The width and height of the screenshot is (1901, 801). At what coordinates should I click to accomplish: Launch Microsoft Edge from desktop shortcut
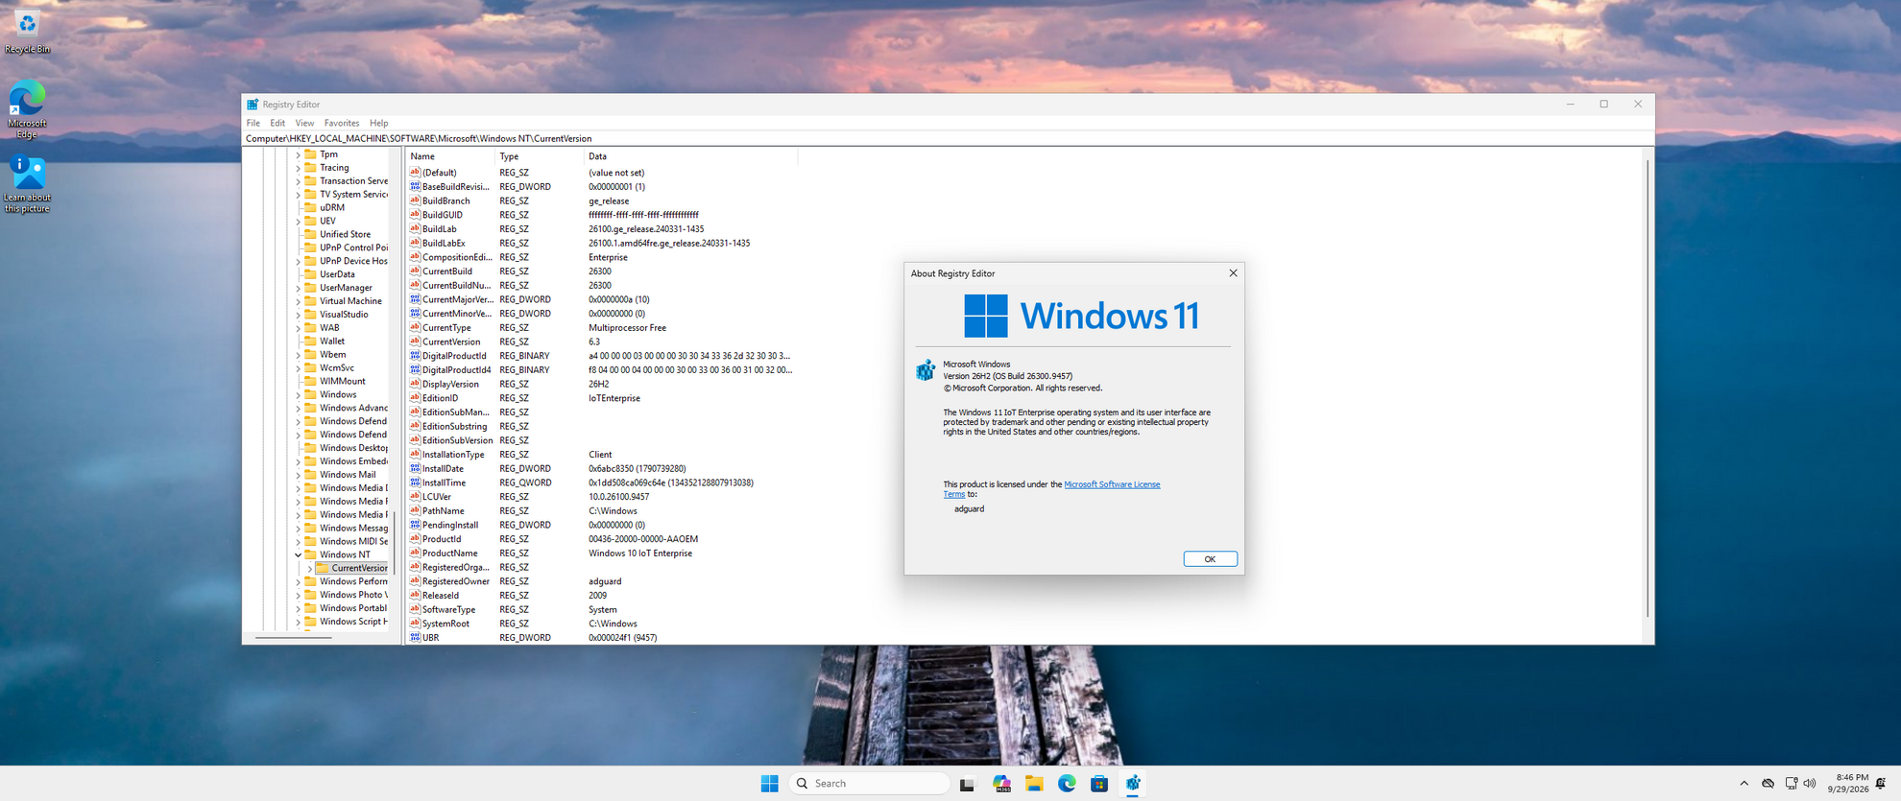click(27, 109)
